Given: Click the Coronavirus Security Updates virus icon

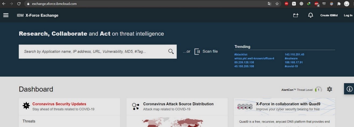Looking at the screenshot, I should (26, 106).
